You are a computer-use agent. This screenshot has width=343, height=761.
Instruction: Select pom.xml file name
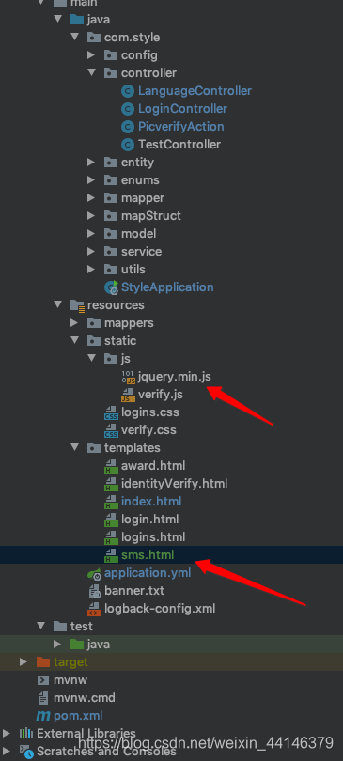[78, 716]
